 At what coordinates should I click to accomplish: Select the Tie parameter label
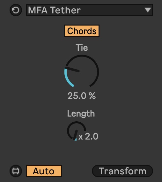pyautogui.click(x=82, y=48)
